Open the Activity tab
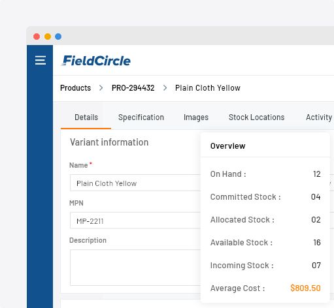The height and width of the screenshot is (308, 334). click(319, 117)
